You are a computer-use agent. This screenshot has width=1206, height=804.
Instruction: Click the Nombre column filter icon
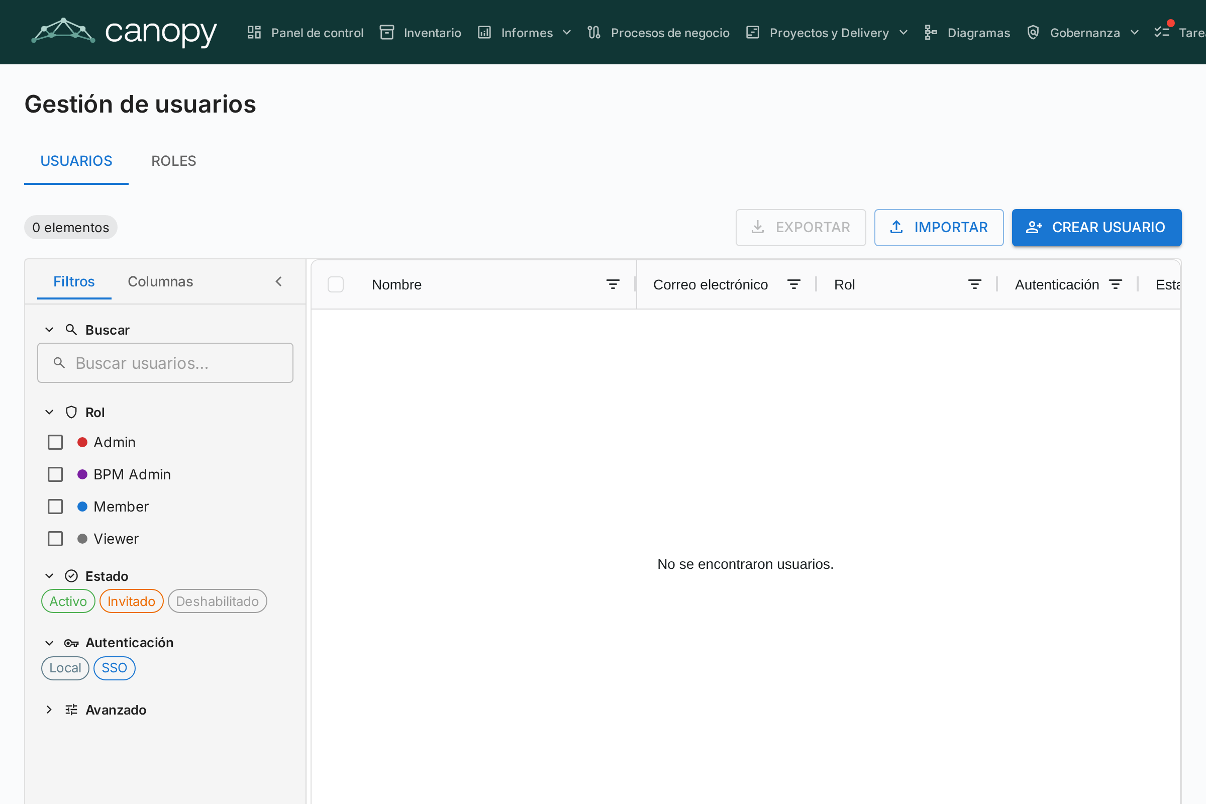613,284
